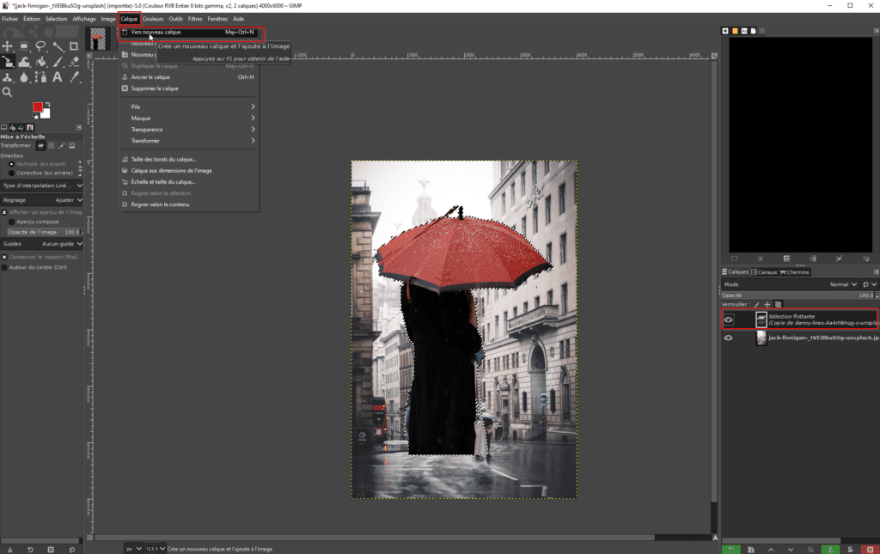The image size is (880, 554).
Task: Click the Move tool icon
Action: (x=8, y=46)
